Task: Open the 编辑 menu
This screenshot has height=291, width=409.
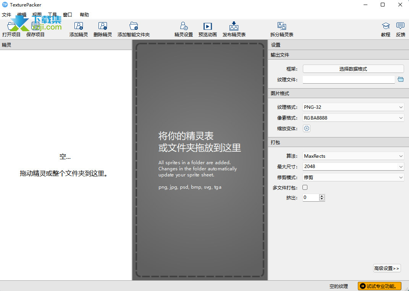Action: tap(22, 15)
